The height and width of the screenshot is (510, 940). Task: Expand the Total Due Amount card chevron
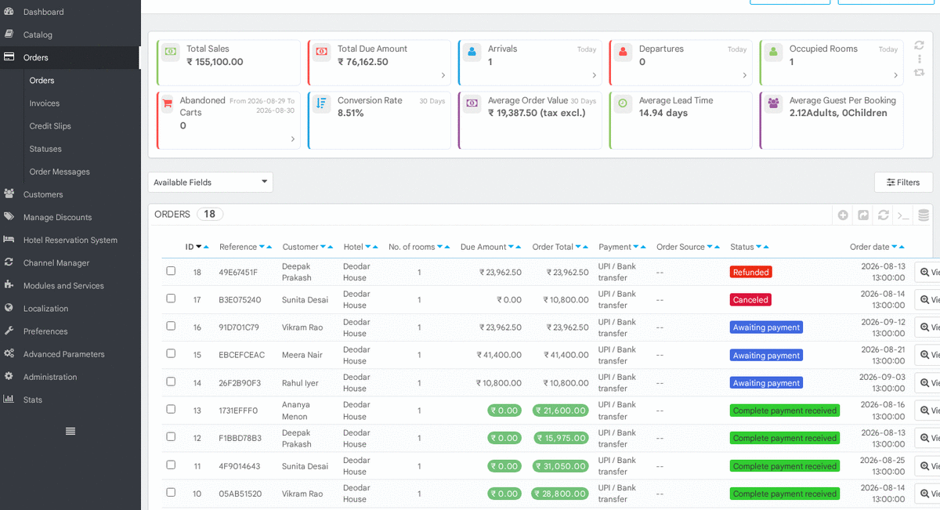point(443,75)
